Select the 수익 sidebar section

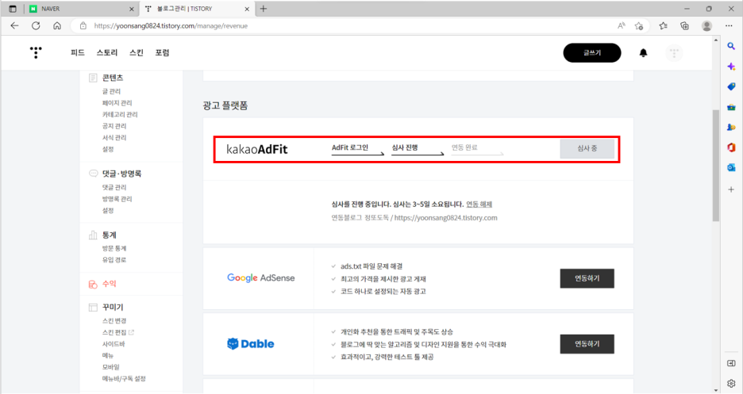coord(109,284)
